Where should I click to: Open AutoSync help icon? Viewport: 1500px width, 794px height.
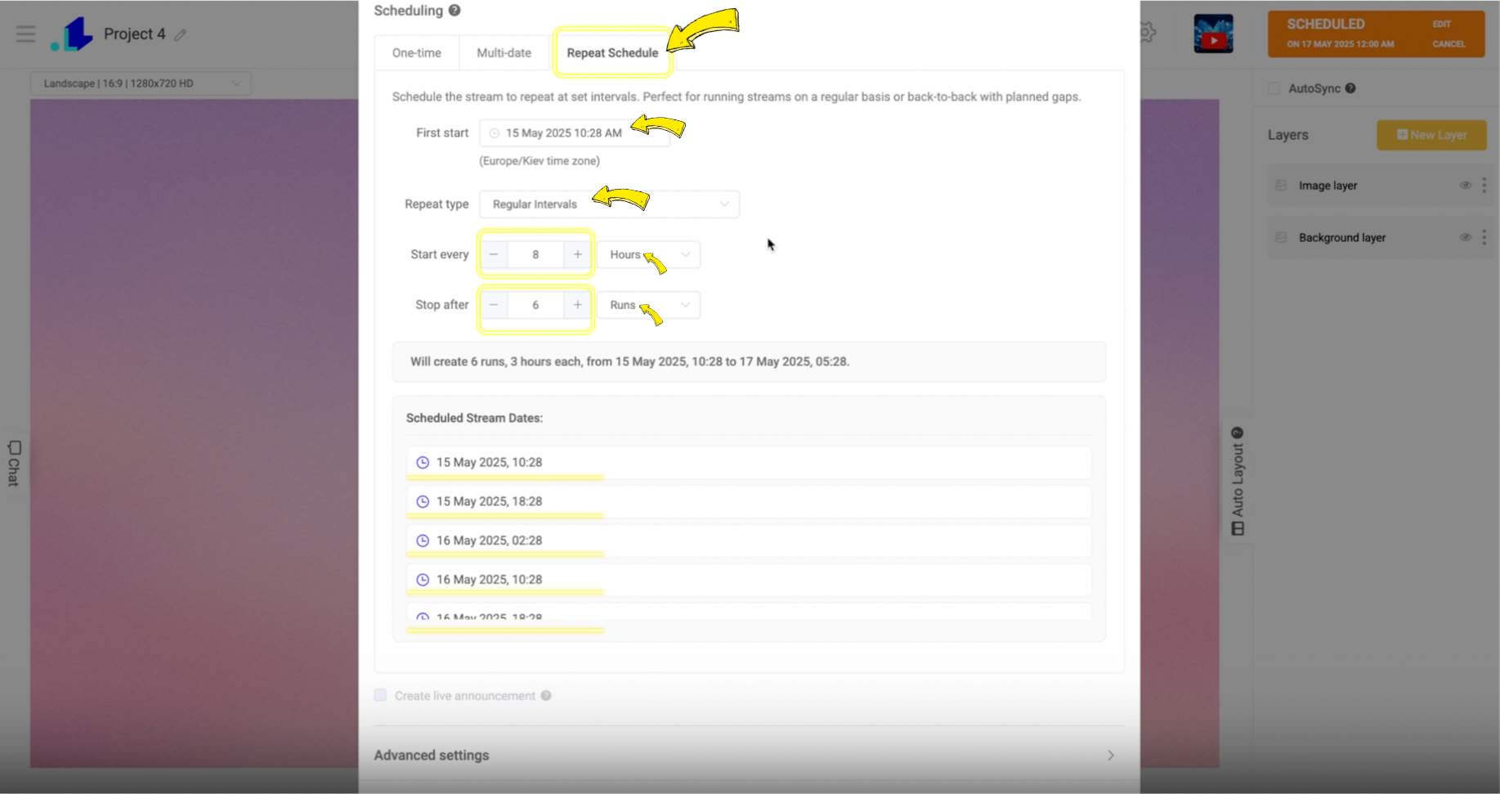tap(1350, 88)
